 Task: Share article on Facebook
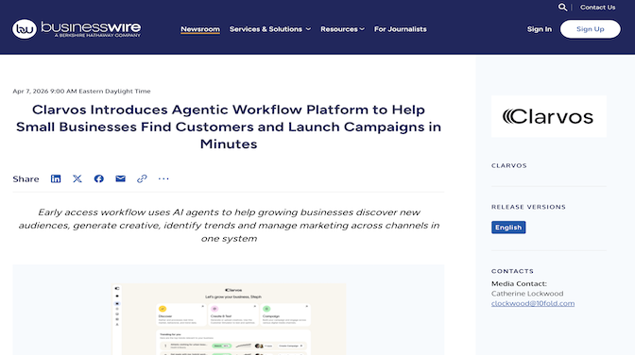[99, 179]
